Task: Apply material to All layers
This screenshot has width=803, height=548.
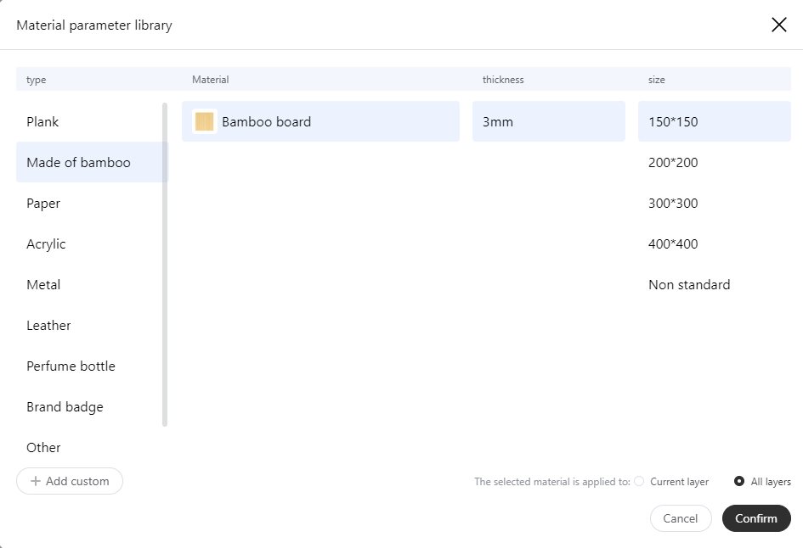Action: (x=739, y=481)
